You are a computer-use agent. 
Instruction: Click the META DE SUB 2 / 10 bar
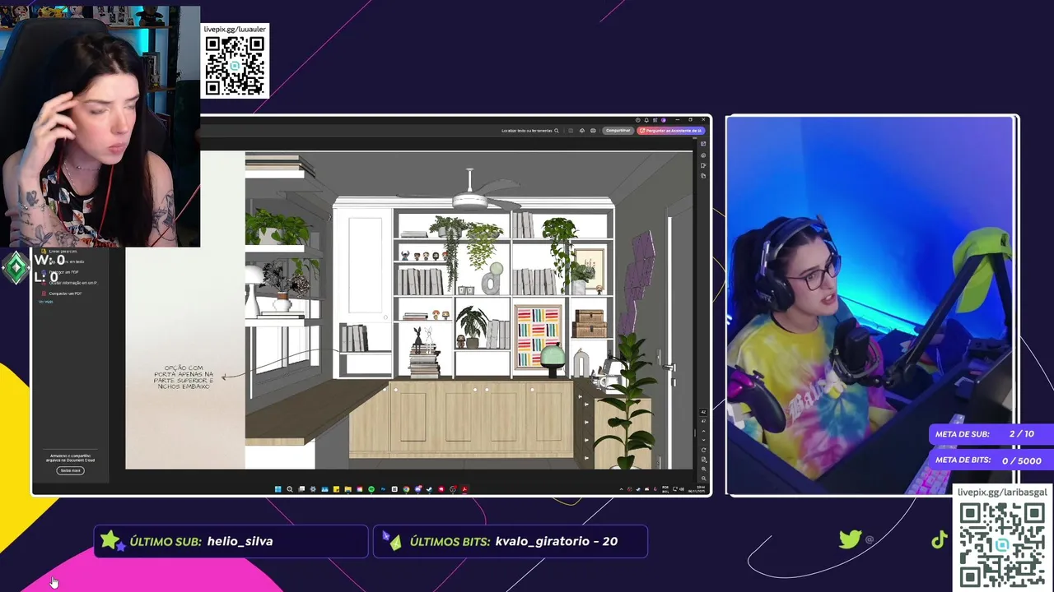pyautogui.click(x=991, y=434)
